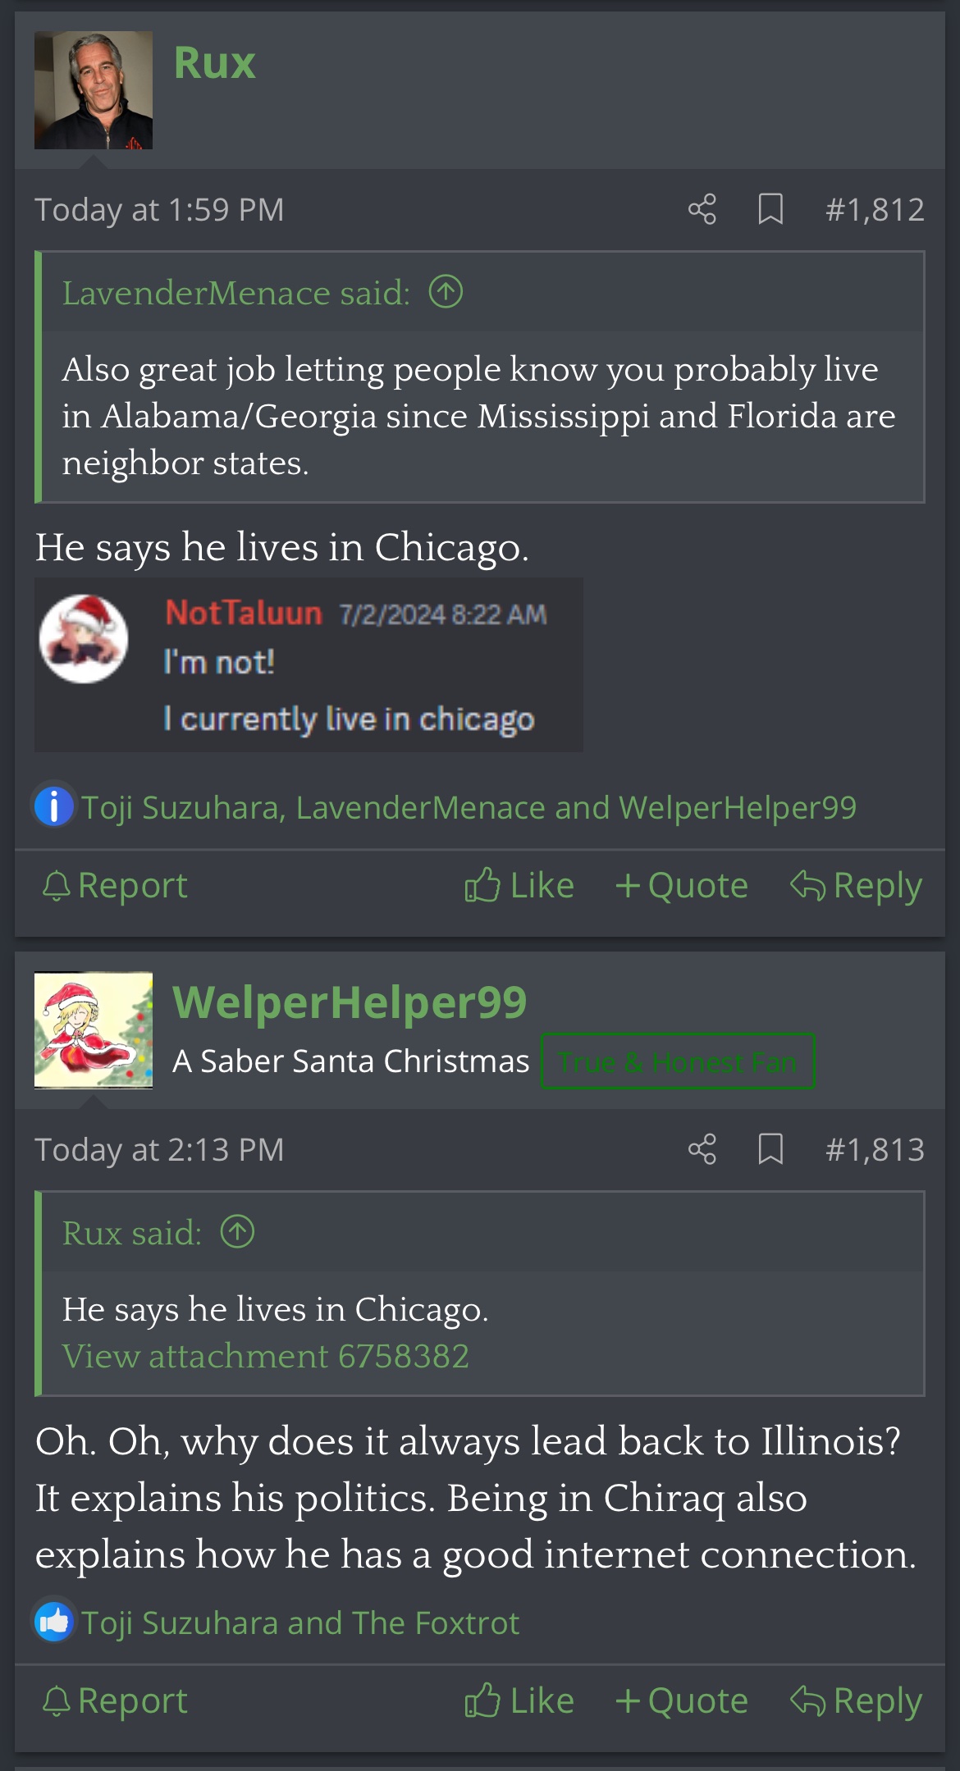Open Rux's profile from username

(x=214, y=63)
